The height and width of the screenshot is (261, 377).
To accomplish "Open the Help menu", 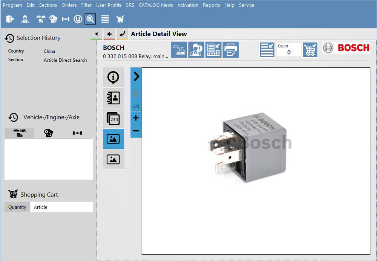I will tap(229, 5).
